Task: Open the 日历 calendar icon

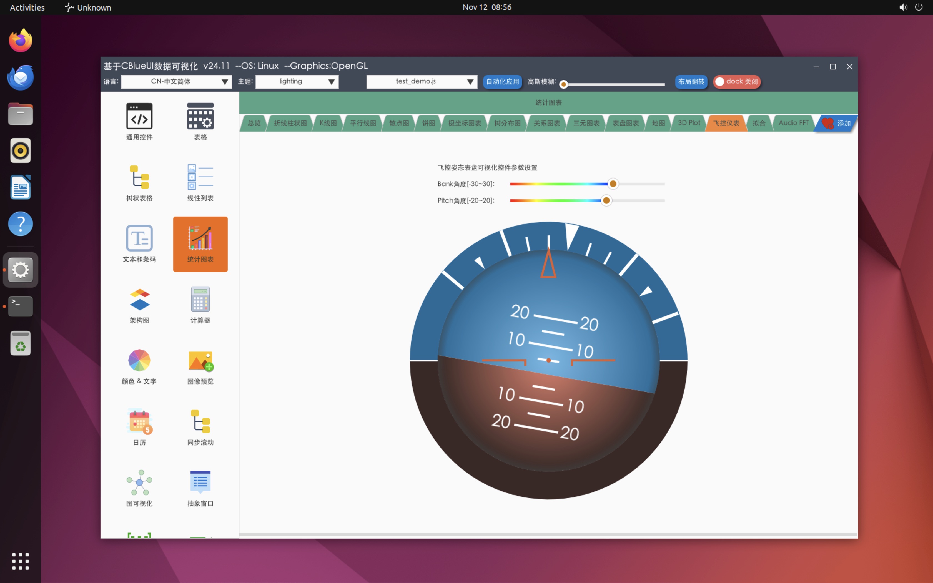Action: [139, 427]
